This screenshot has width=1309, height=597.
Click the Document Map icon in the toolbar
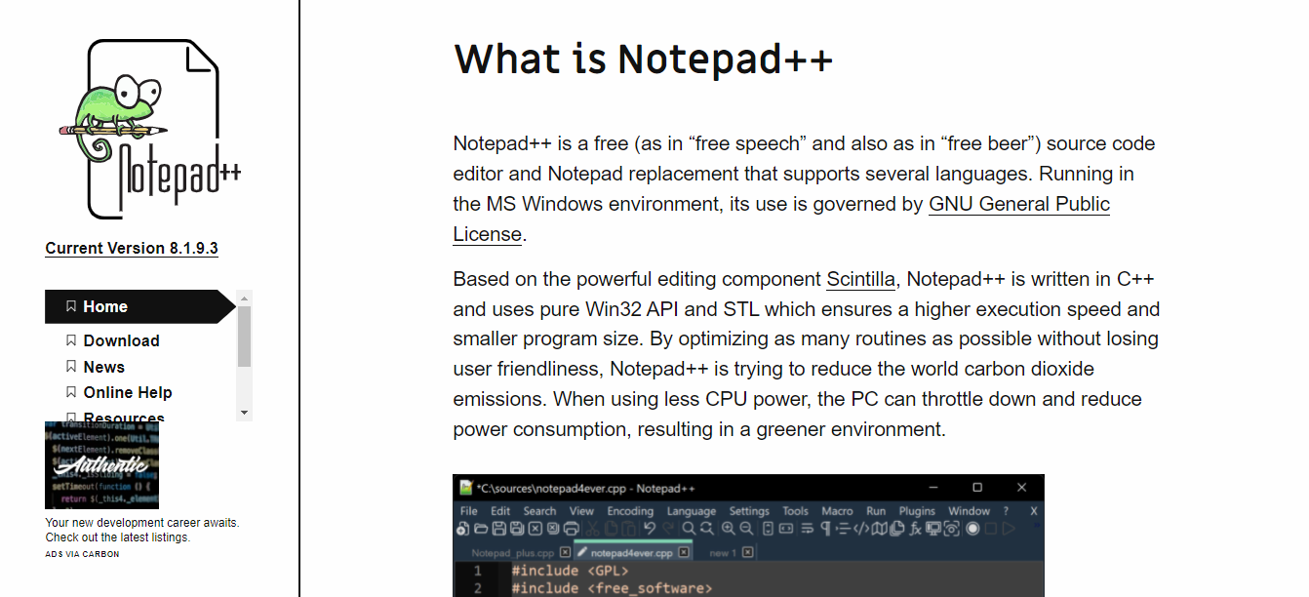(x=880, y=529)
